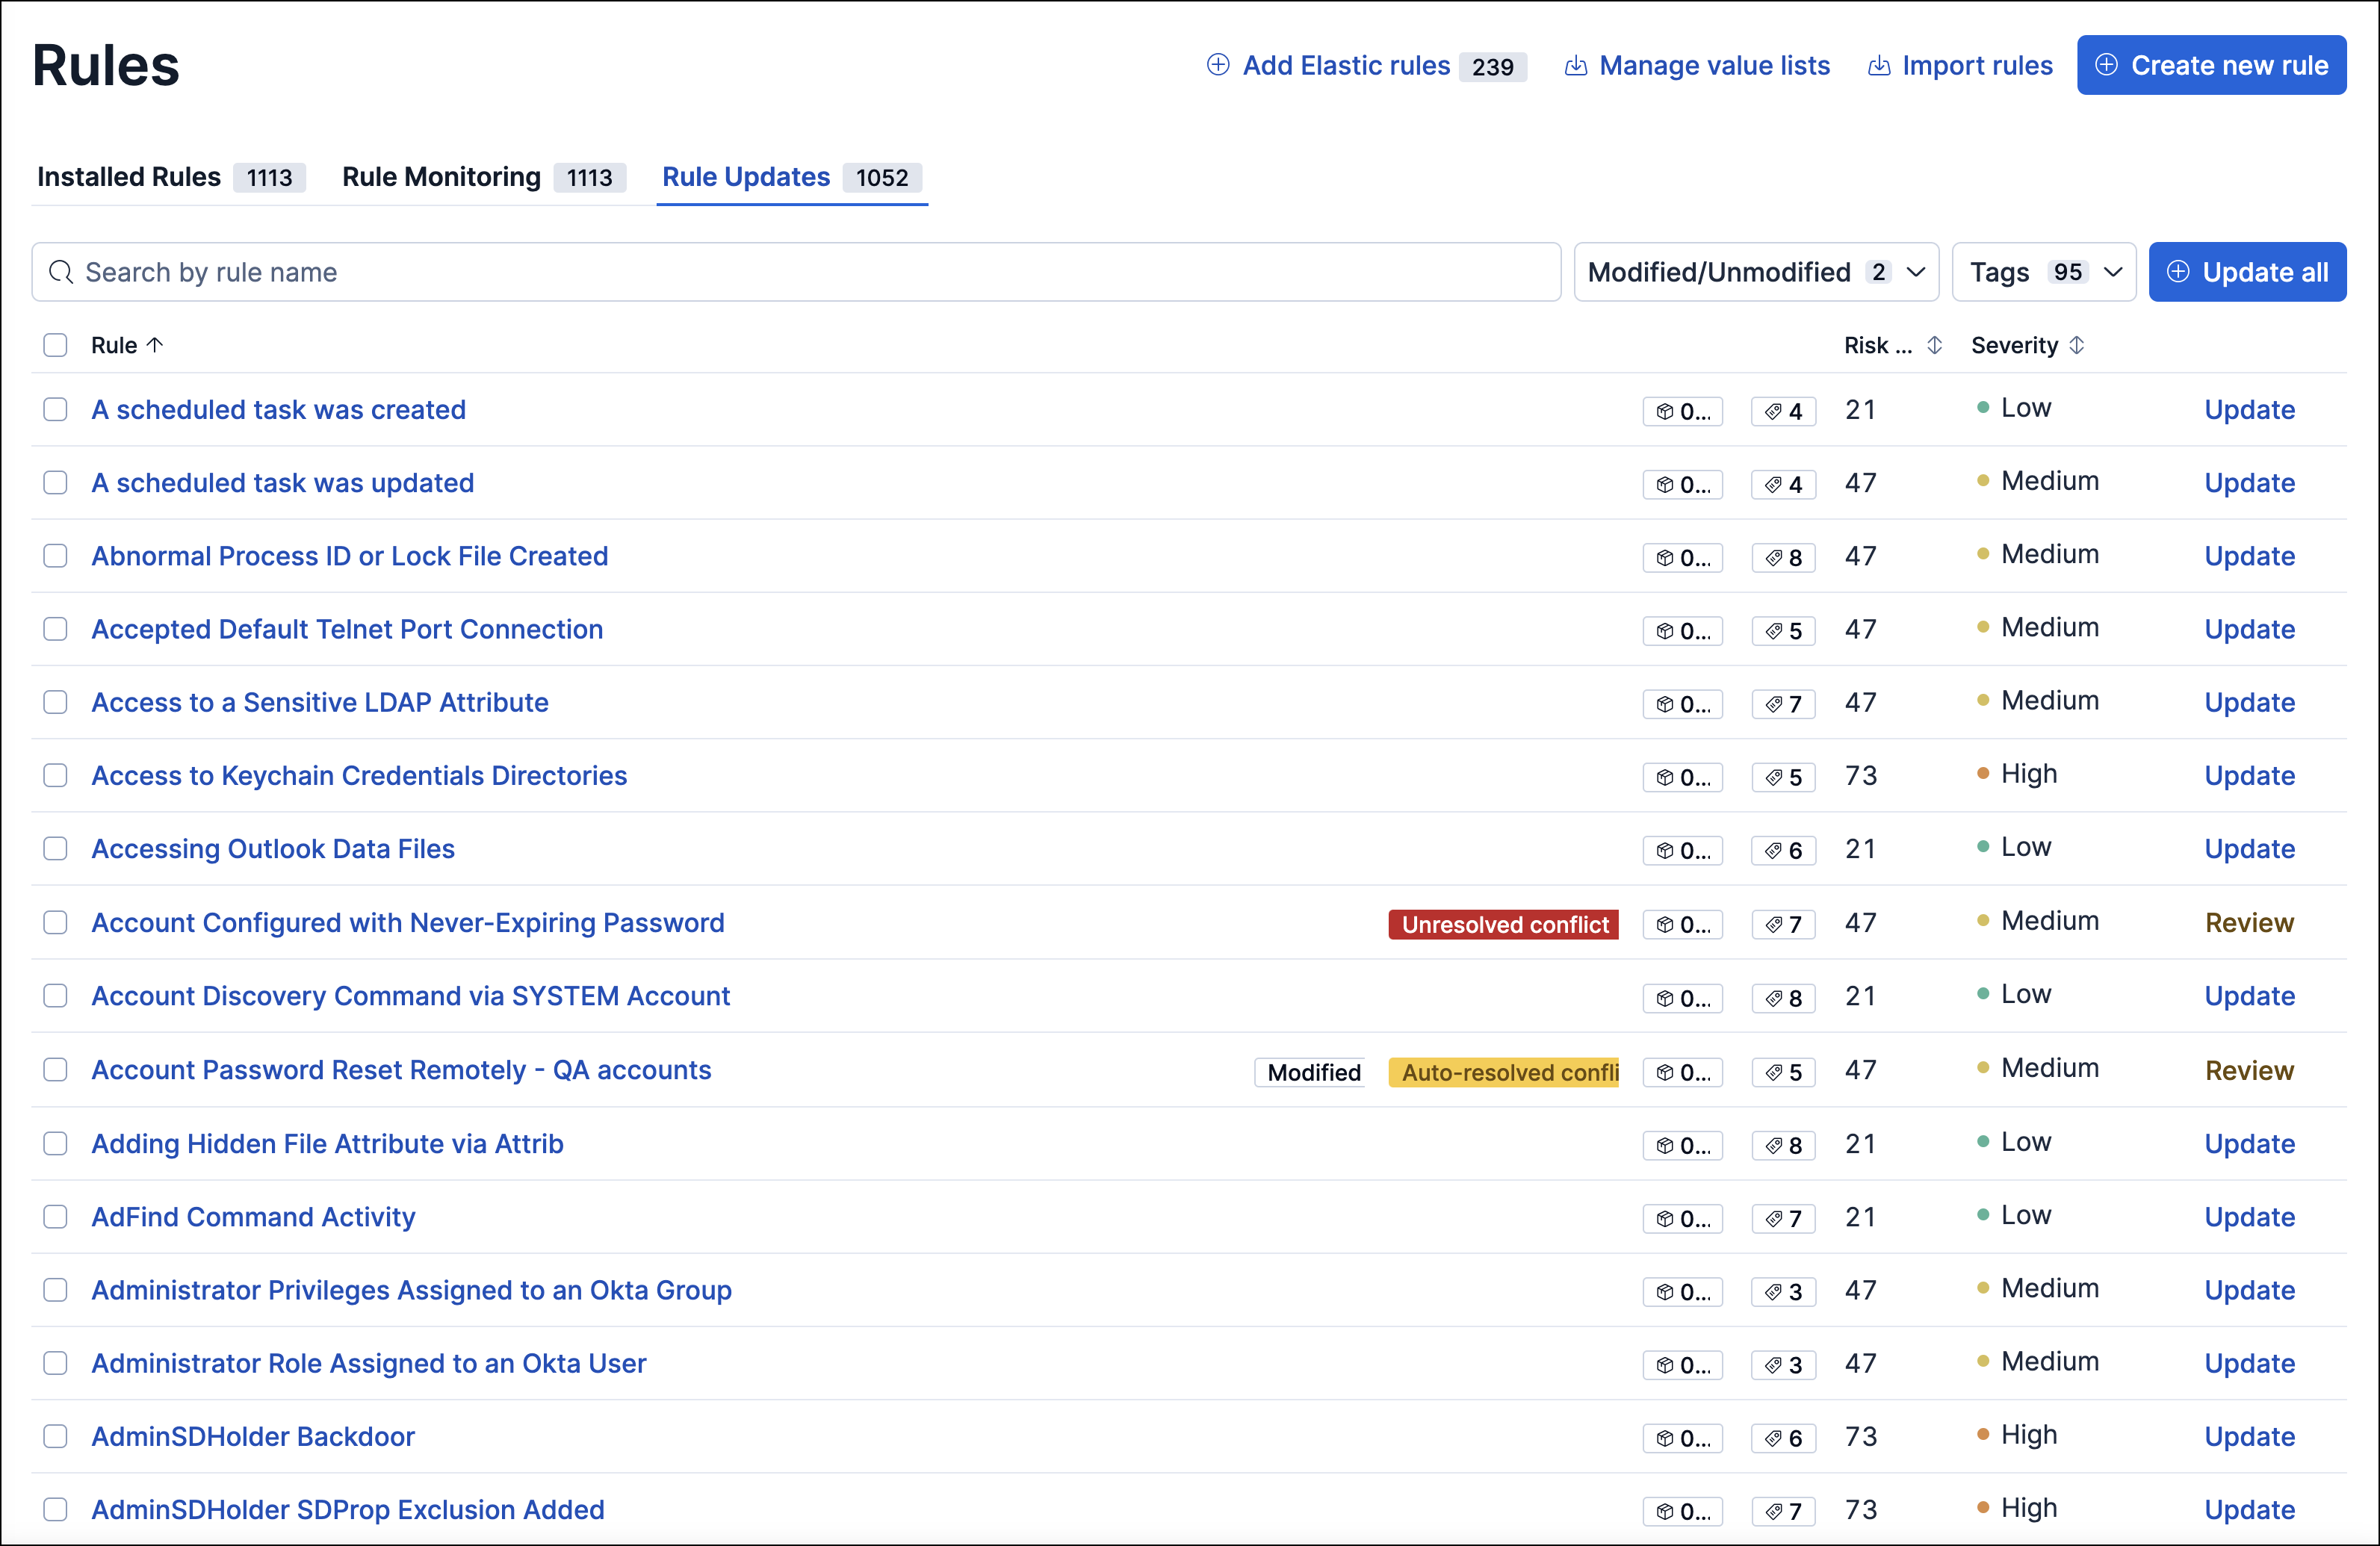Open the Rule Monitoring tab

click(x=441, y=177)
